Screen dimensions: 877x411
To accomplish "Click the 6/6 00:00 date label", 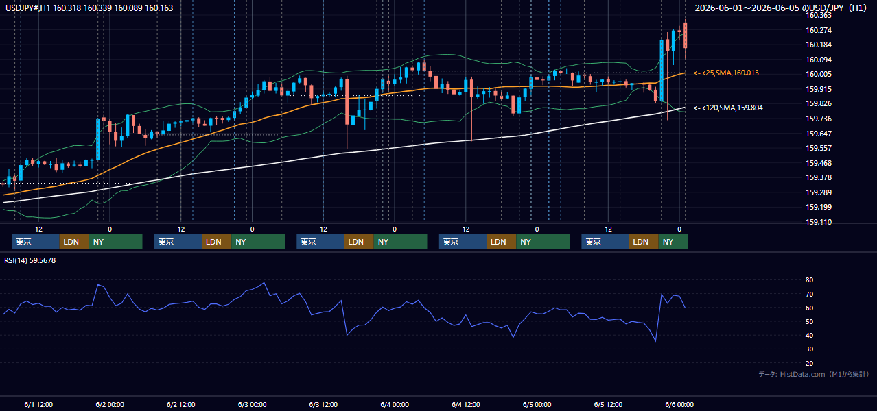I will pos(679,405).
